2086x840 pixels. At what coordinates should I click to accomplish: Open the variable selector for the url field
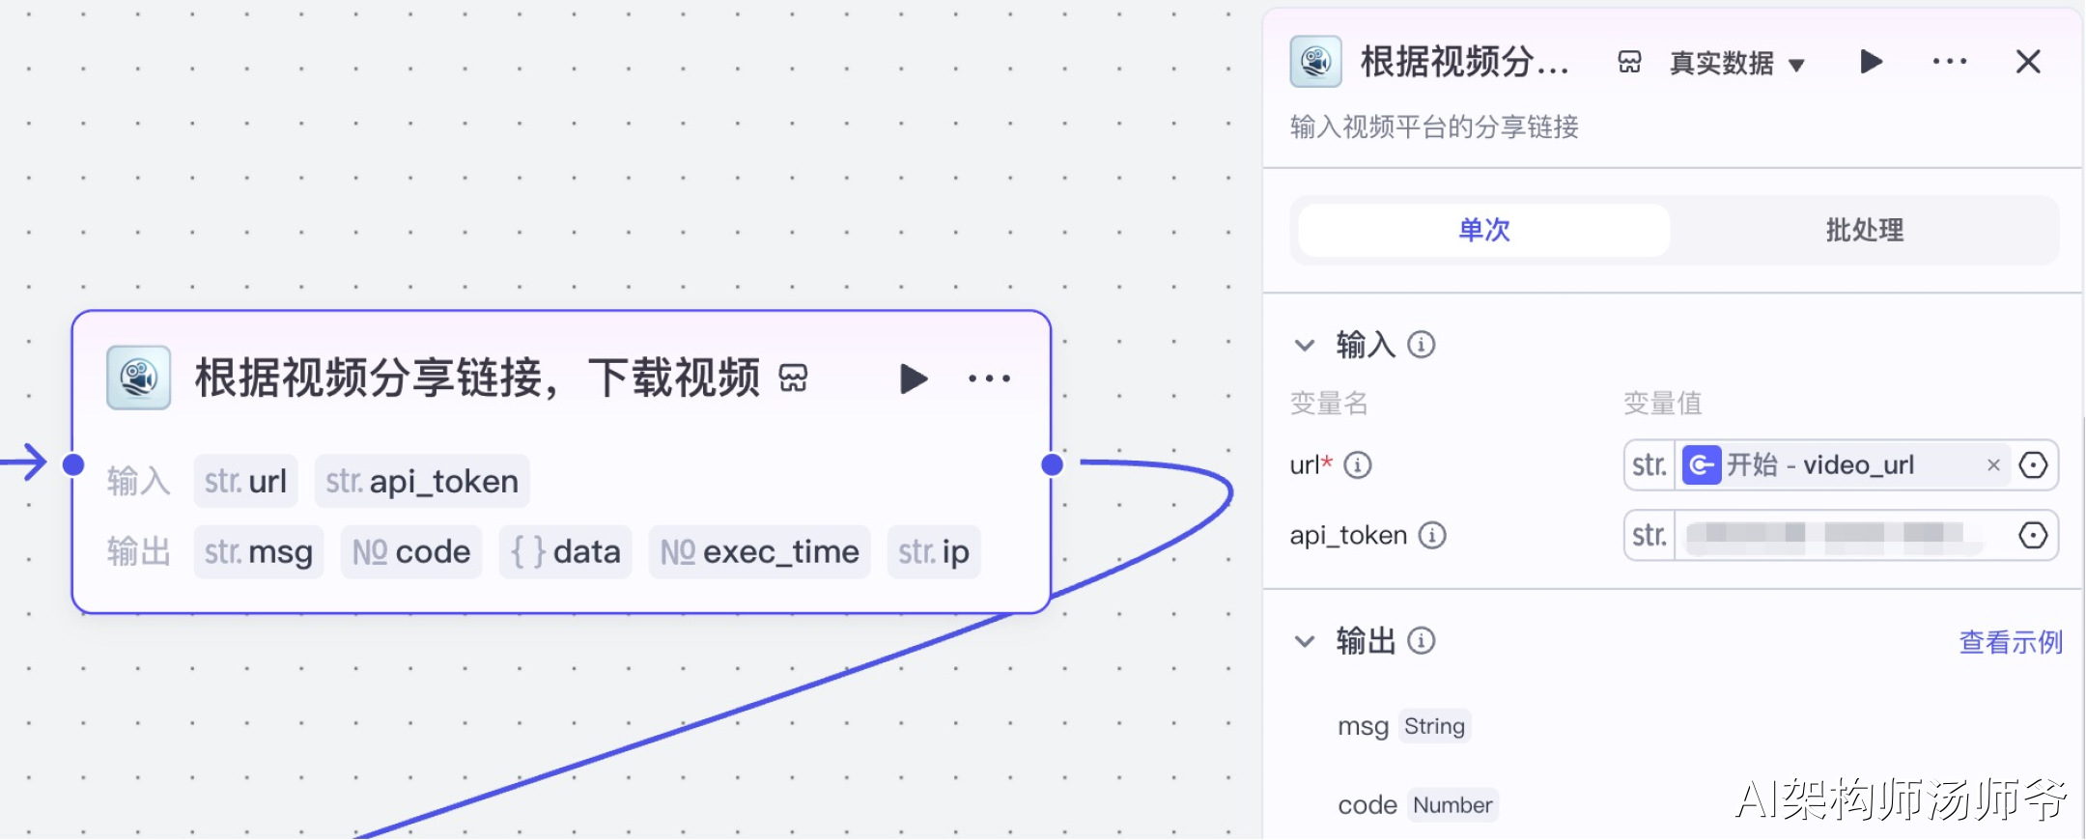coord(2033,465)
